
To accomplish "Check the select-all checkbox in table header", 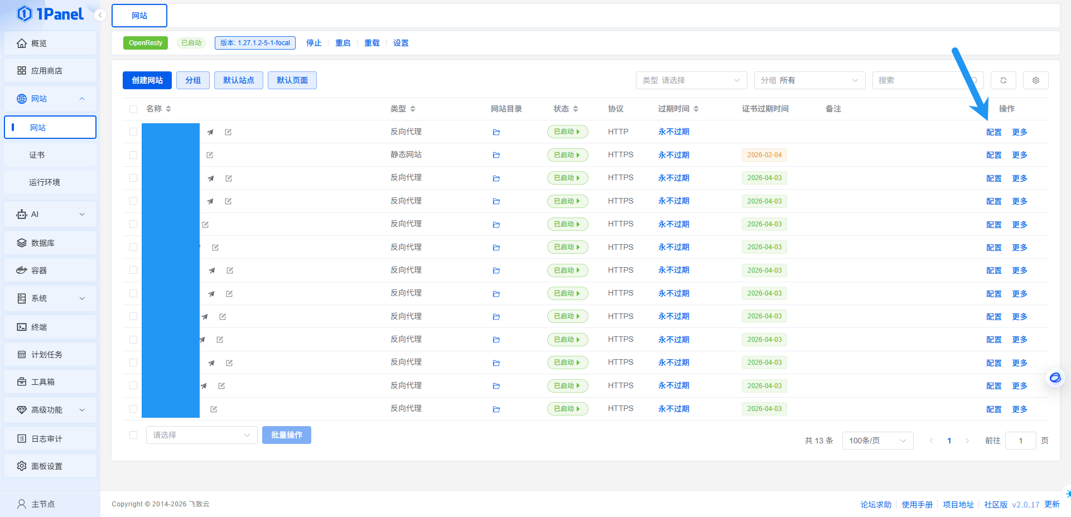I will (133, 109).
